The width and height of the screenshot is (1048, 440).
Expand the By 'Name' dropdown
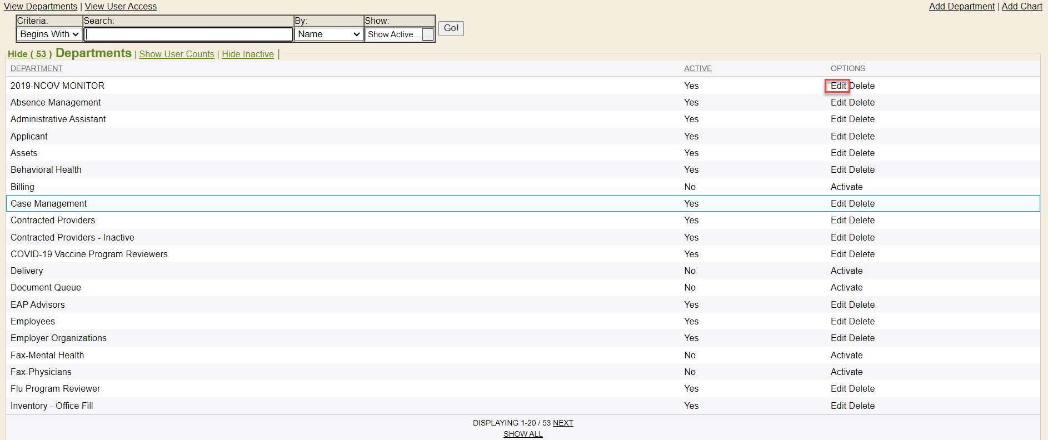[329, 34]
